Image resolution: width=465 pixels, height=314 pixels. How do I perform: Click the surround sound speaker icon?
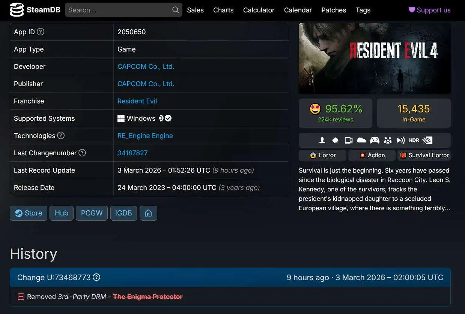[401, 140]
